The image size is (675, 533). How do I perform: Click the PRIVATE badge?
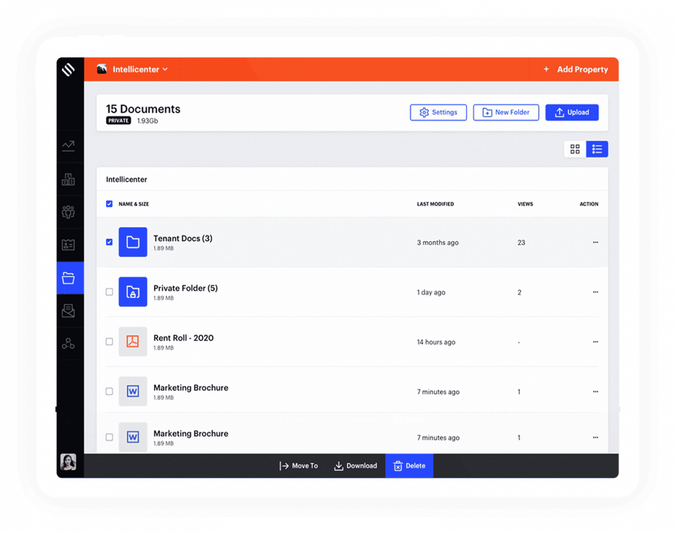(x=119, y=121)
